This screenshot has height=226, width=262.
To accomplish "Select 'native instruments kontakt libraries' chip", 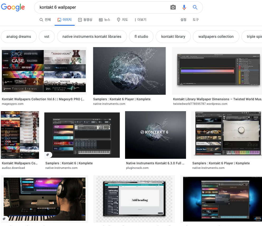I will tap(92, 37).
